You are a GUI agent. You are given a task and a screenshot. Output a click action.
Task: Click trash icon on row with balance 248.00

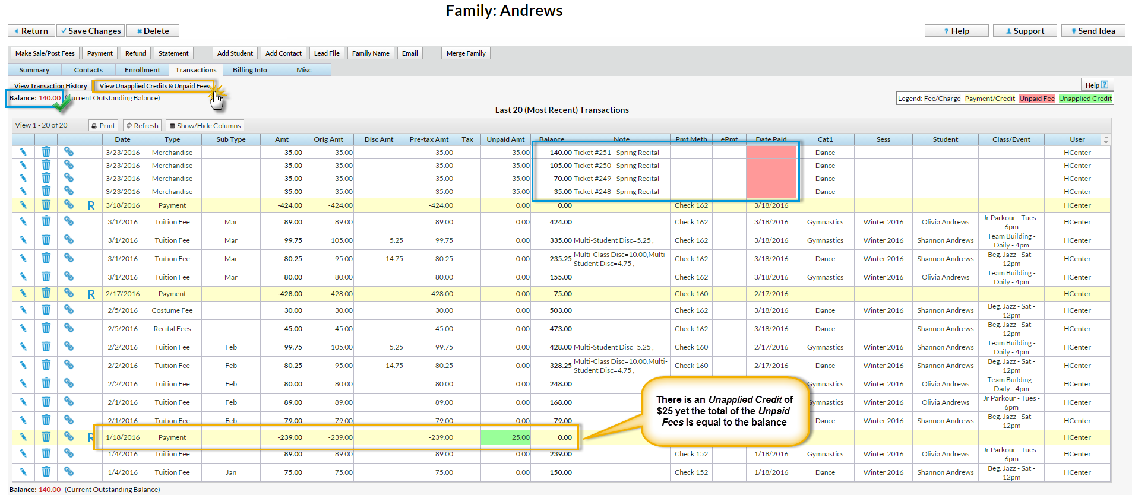pyautogui.click(x=46, y=383)
